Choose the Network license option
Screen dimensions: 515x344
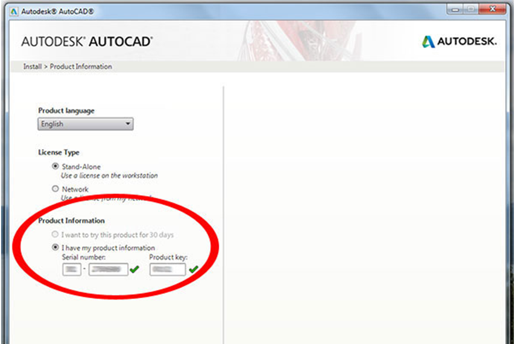coord(55,189)
